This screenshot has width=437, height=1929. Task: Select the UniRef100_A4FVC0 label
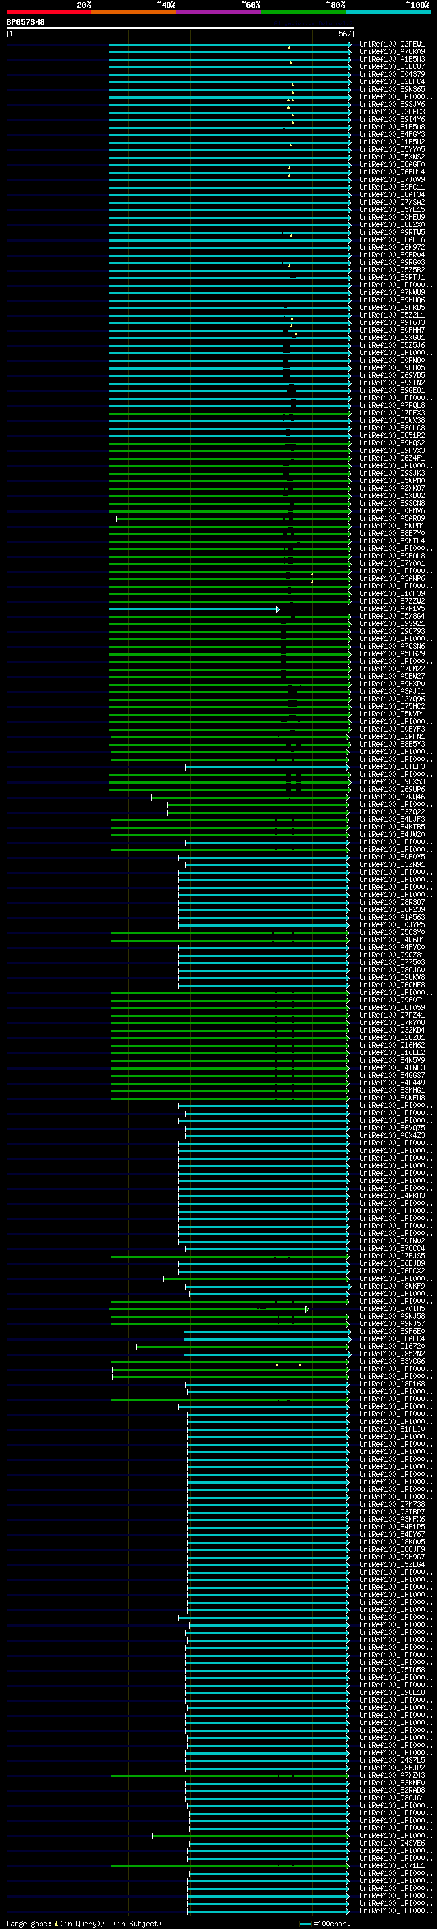pyautogui.click(x=391, y=947)
